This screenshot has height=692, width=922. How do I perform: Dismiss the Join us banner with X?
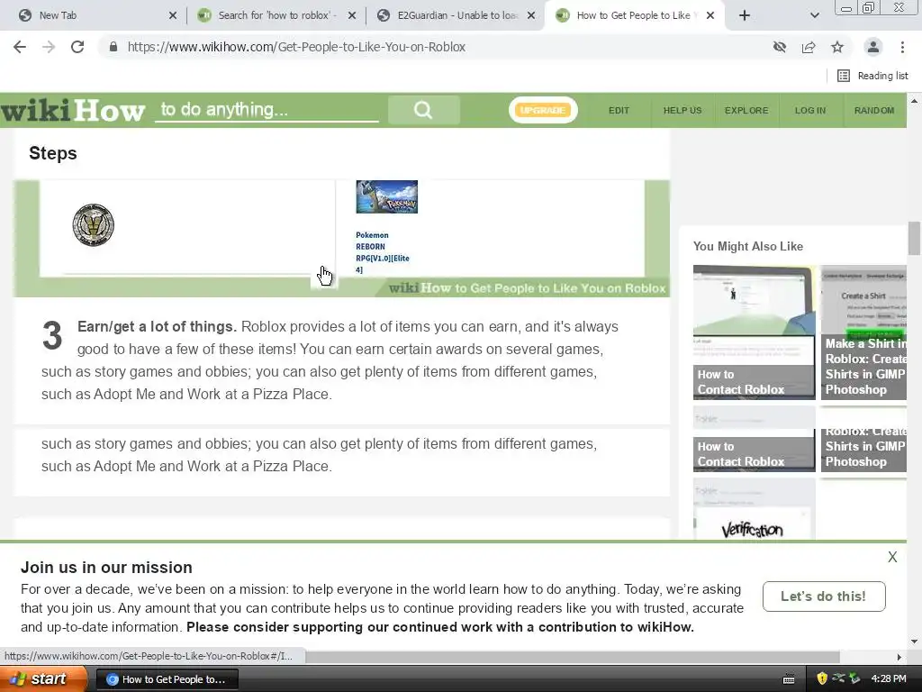coord(892,557)
